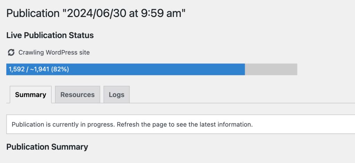Click the gray unfilled part of the progress bar

coord(271,69)
